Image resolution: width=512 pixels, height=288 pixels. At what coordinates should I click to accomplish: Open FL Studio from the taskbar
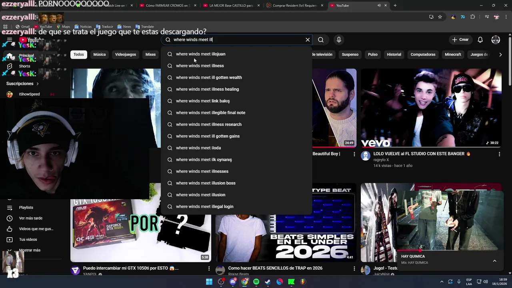[x=303, y=282]
